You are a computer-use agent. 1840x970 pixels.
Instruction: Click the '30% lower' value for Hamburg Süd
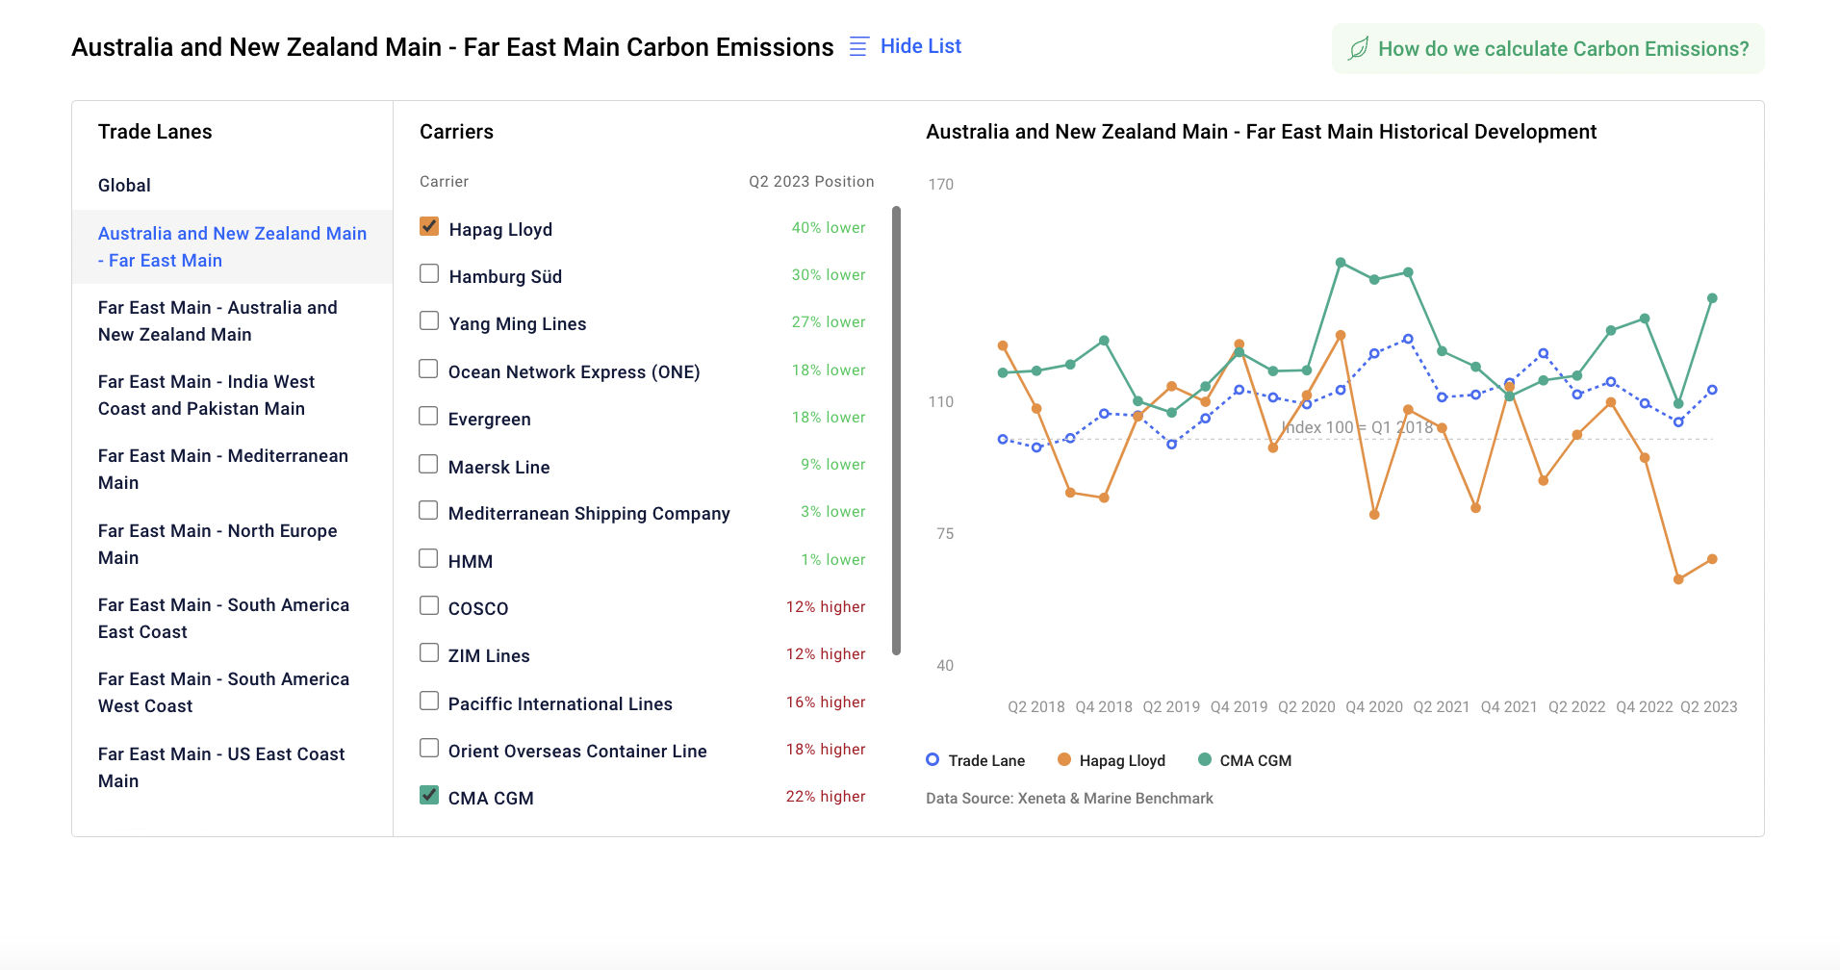point(828,274)
